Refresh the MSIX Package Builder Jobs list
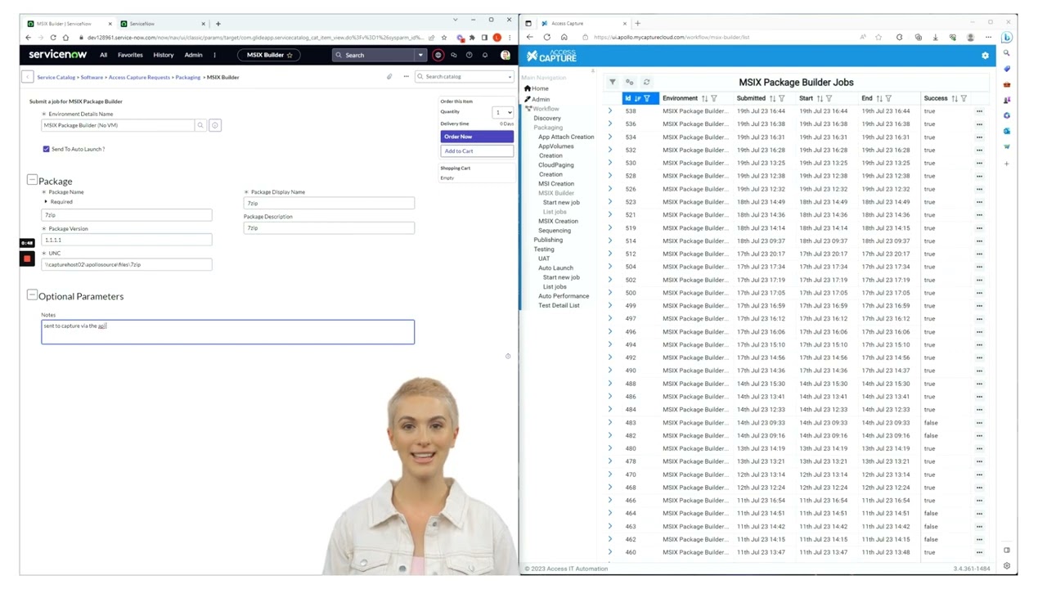The width and height of the screenshot is (1047, 589). tap(646, 82)
